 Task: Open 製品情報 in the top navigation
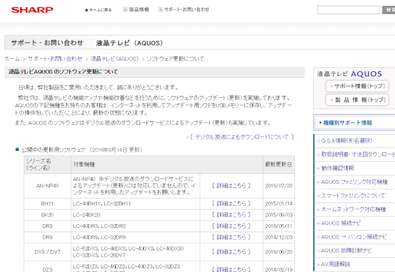tap(139, 9)
